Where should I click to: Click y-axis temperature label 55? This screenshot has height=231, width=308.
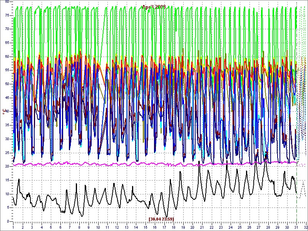click(x=7, y=70)
